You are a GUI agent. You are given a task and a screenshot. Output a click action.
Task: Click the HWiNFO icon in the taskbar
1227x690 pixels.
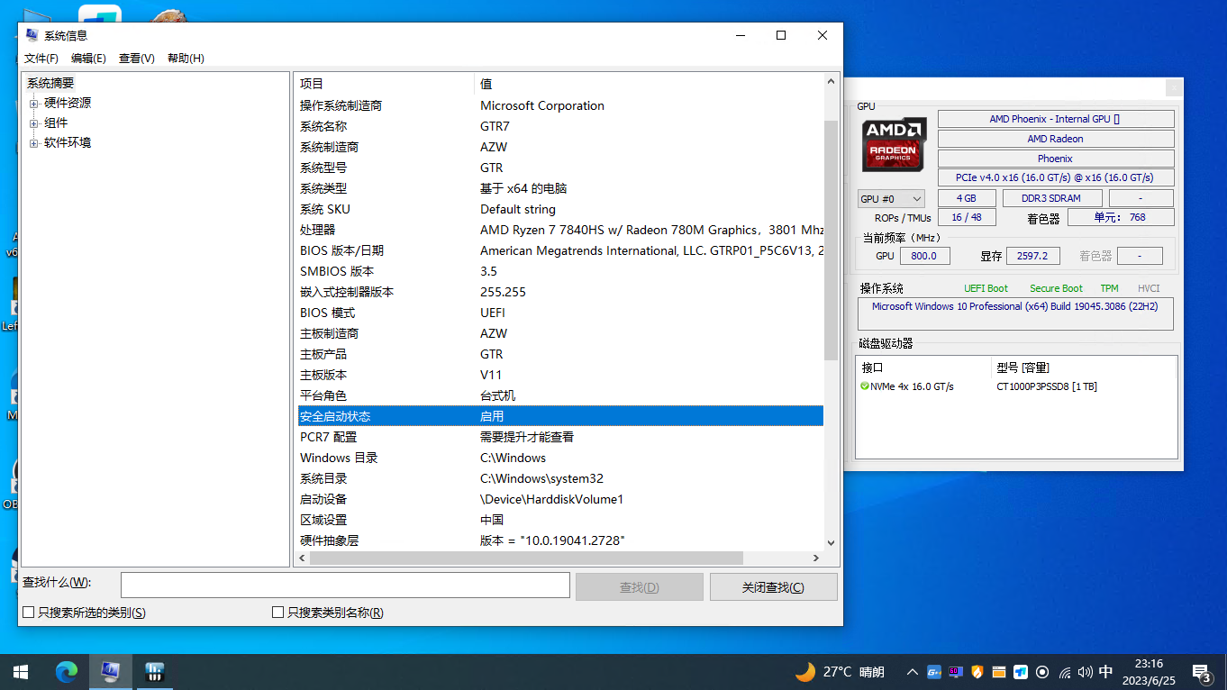point(154,672)
